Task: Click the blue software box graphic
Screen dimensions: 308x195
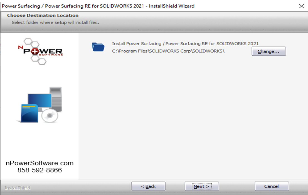Action: pos(29,113)
